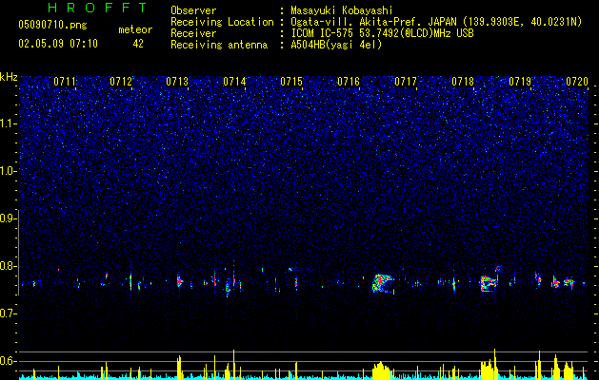Click the 0718 time marker
Viewport: 599px width, 380px height.
coord(463,82)
